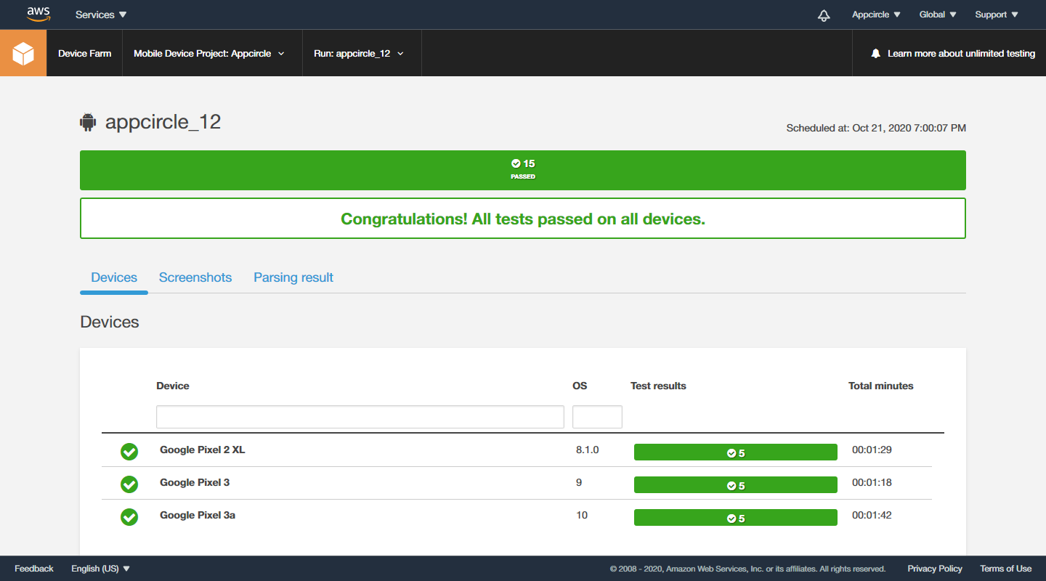This screenshot has height=581, width=1046.
Task: Open the Parsing result tab
Action: tap(293, 277)
